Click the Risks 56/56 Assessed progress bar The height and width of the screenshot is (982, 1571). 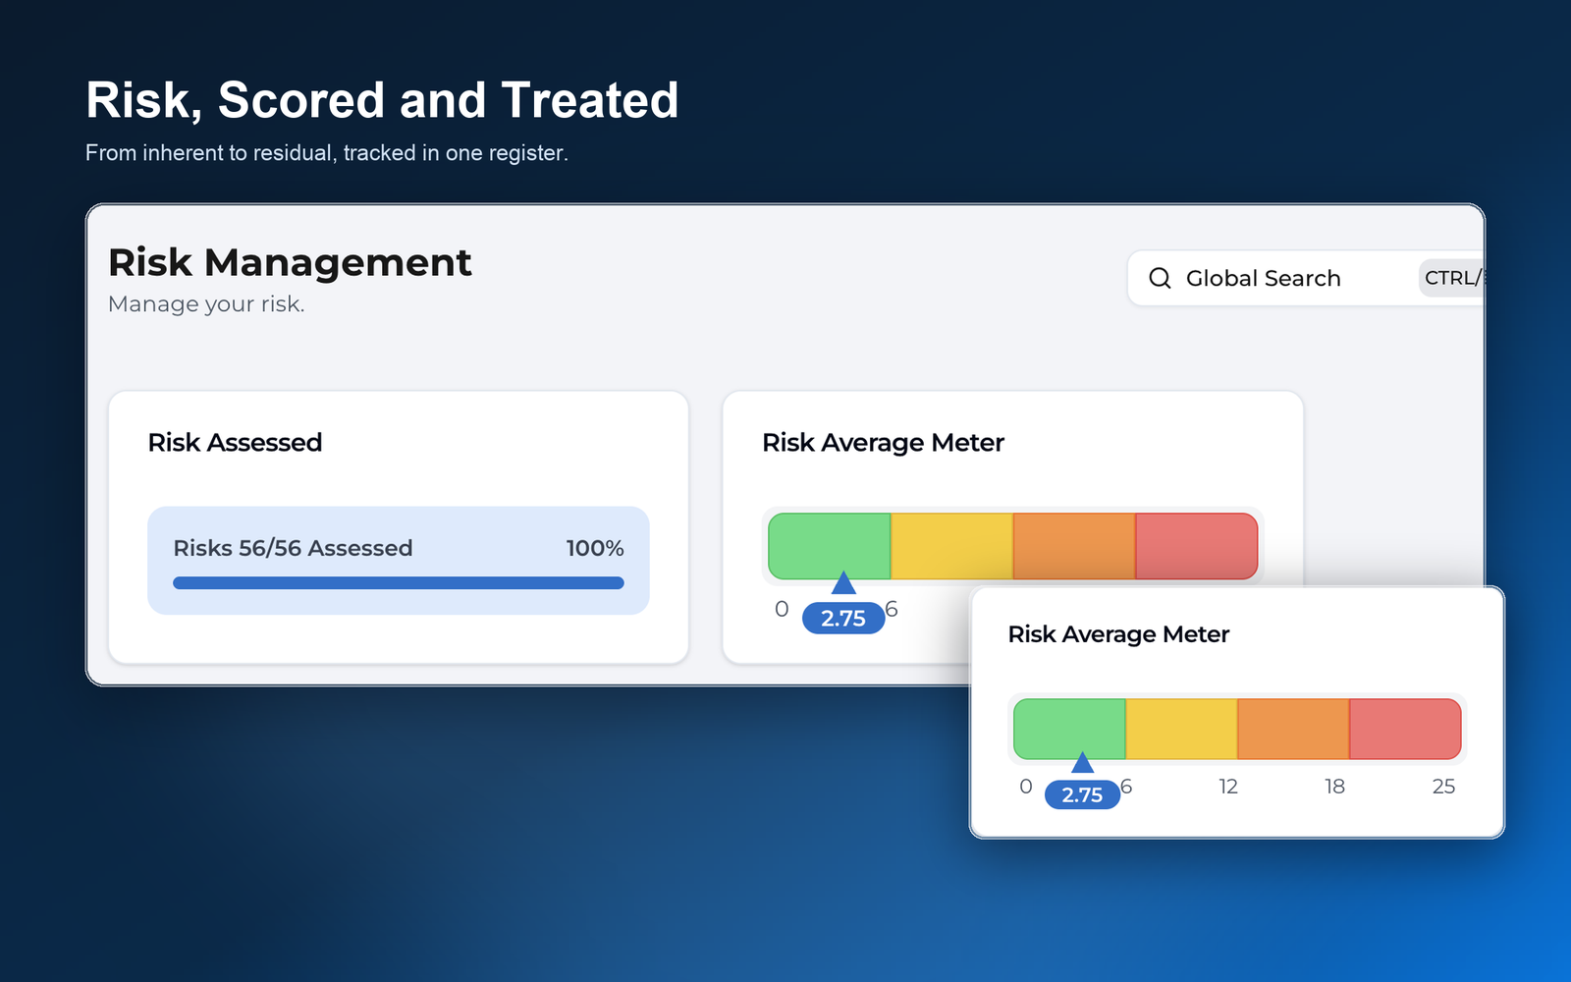tap(399, 582)
